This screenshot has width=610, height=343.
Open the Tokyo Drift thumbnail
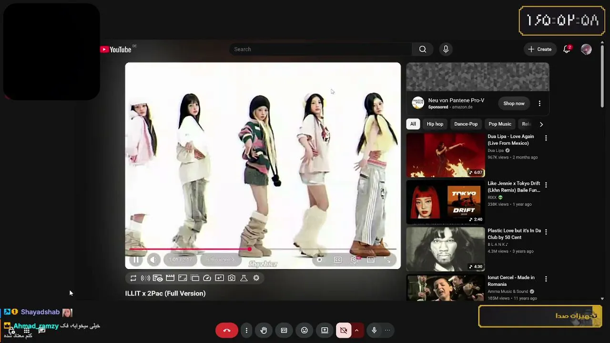click(x=446, y=202)
